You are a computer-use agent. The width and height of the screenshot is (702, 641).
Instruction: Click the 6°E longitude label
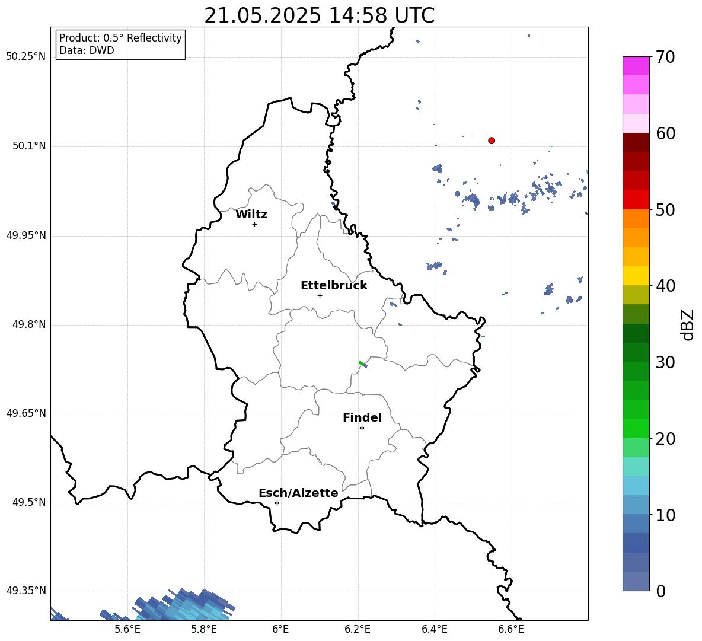click(280, 630)
